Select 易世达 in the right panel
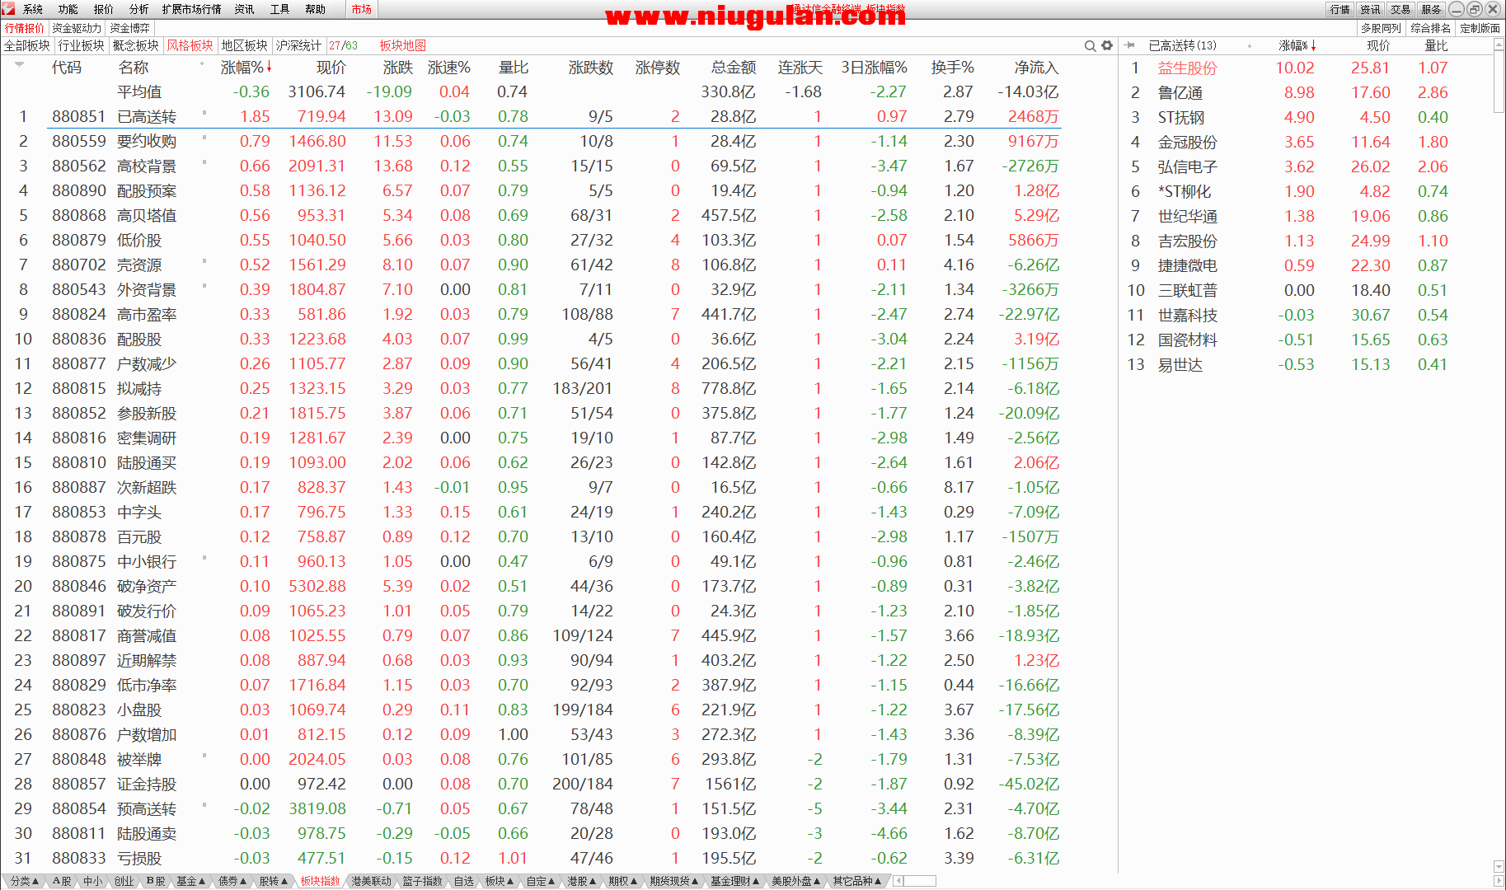The image size is (1506, 890). click(x=1180, y=364)
